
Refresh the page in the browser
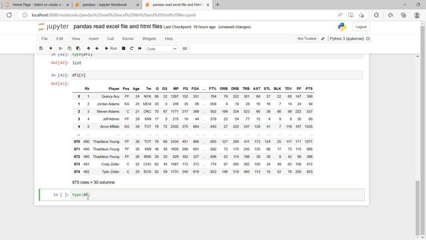(x=9, y=15)
